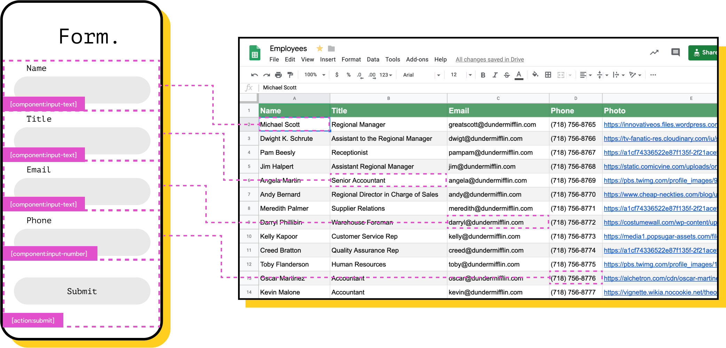Open the Edit menu
The height and width of the screenshot is (348, 726).
pyautogui.click(x=290, y=59)
